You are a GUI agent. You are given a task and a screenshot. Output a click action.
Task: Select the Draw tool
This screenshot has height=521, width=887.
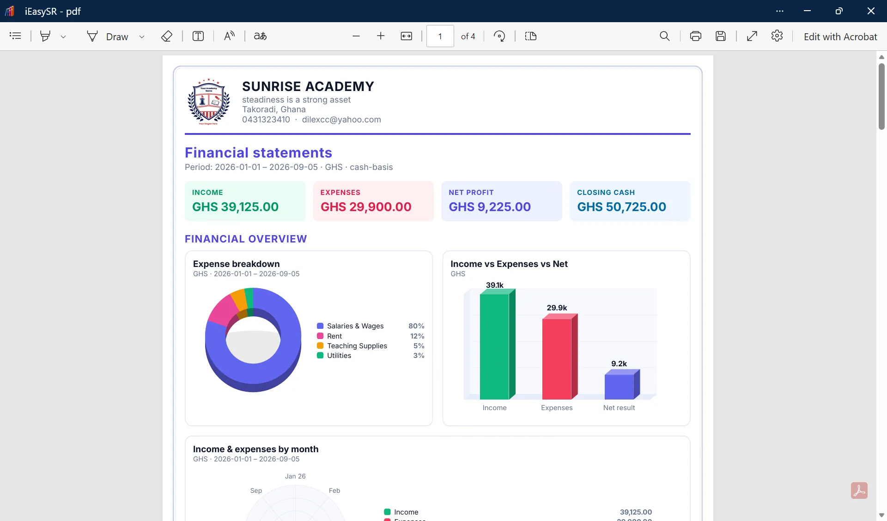[x=107, y=36]
